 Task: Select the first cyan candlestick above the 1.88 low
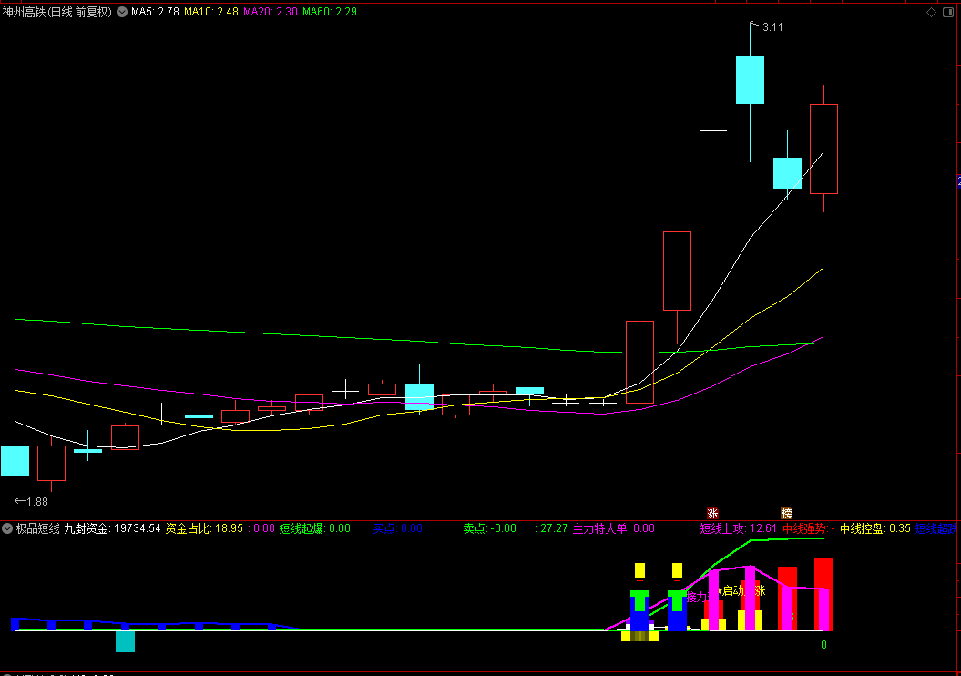pyautogui.click(x=15, y=461)
